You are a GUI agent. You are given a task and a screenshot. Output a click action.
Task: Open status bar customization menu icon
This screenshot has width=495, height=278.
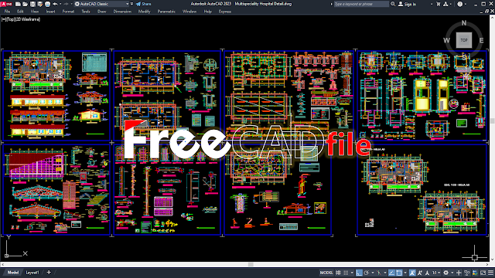490,273
